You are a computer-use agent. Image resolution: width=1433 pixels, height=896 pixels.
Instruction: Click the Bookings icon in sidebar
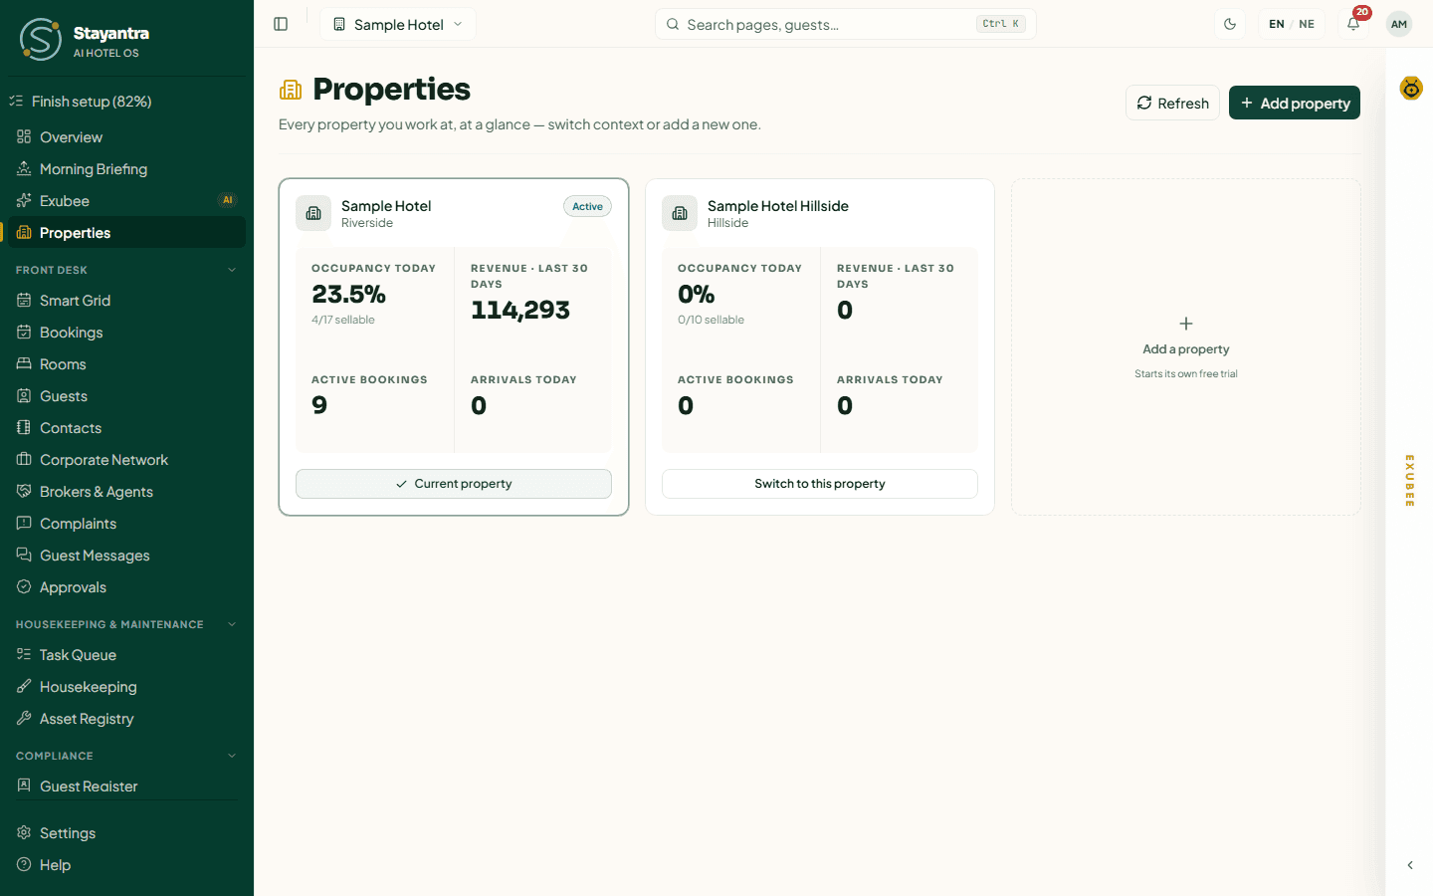click(x=24, y=332)
